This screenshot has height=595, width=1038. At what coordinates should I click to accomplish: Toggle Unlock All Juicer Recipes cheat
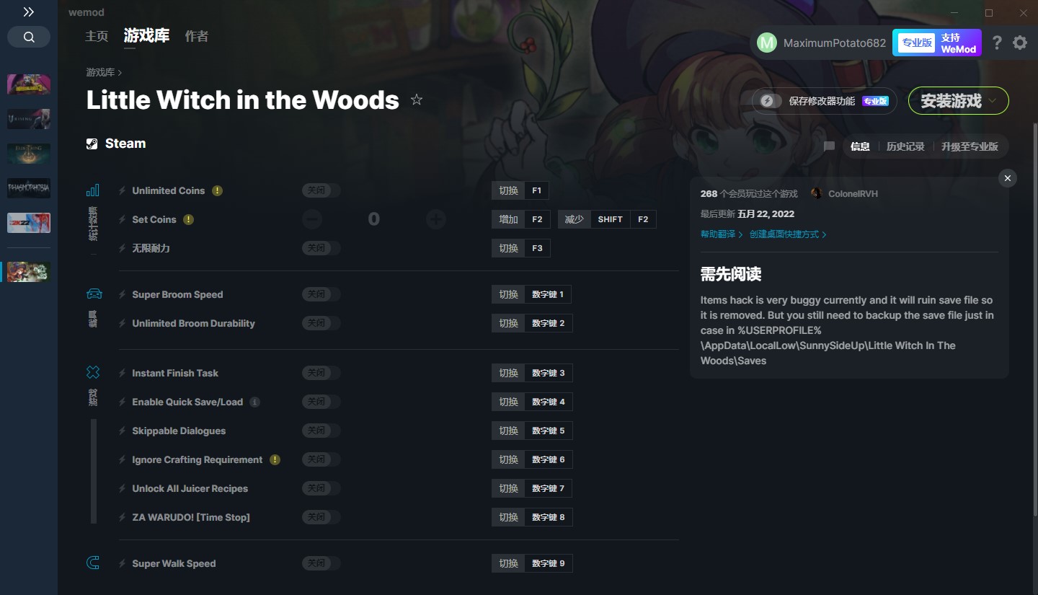(x=321, y=488)
